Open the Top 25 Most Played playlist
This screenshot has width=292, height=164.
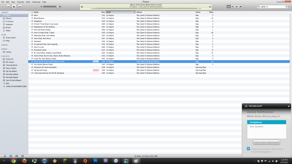click(14, 80)
